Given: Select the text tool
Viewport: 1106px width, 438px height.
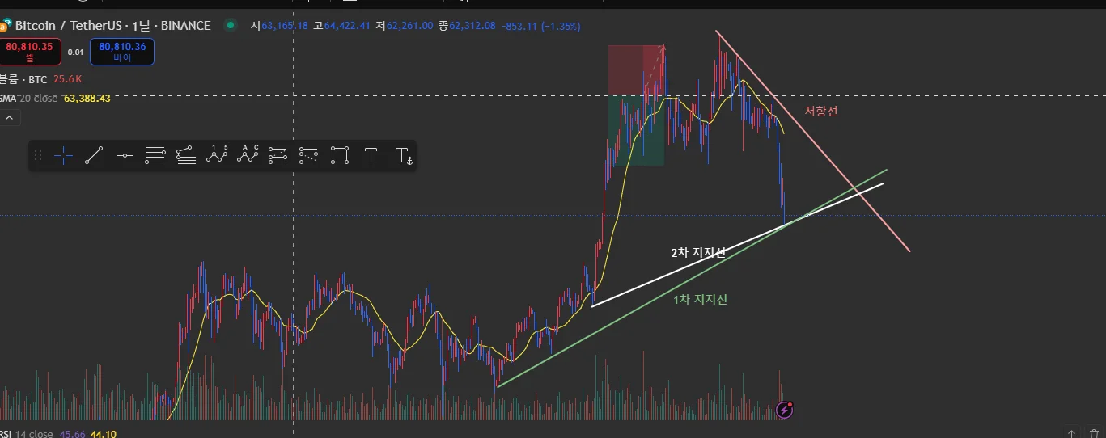Looking at the screenshot, I should coord(371,156).
